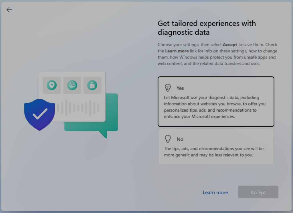Click the unlit lightbulb icon beside No
This screenshot has width=293, height=213.
[168, 139]
